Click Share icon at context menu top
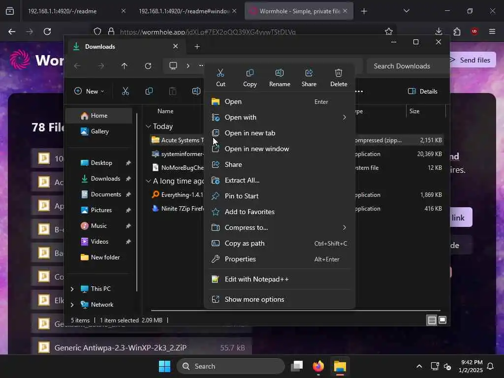This screenshot has height=378, width=504. pyautogui.click(x=309, y=78)
